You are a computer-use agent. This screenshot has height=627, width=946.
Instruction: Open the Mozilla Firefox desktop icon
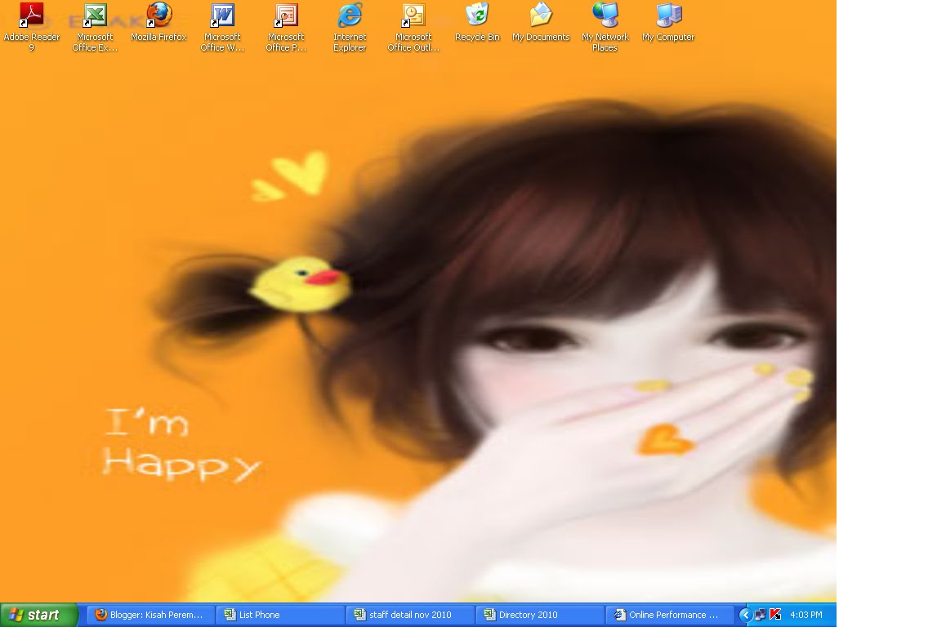(158, 22)
